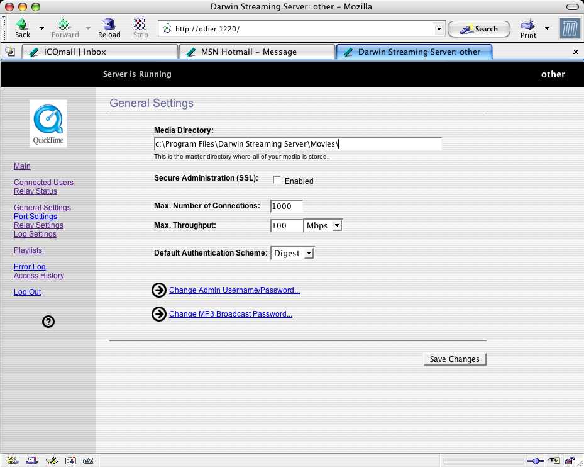
Task: Open help via question mark icon
Action: [x=48, y=322]
